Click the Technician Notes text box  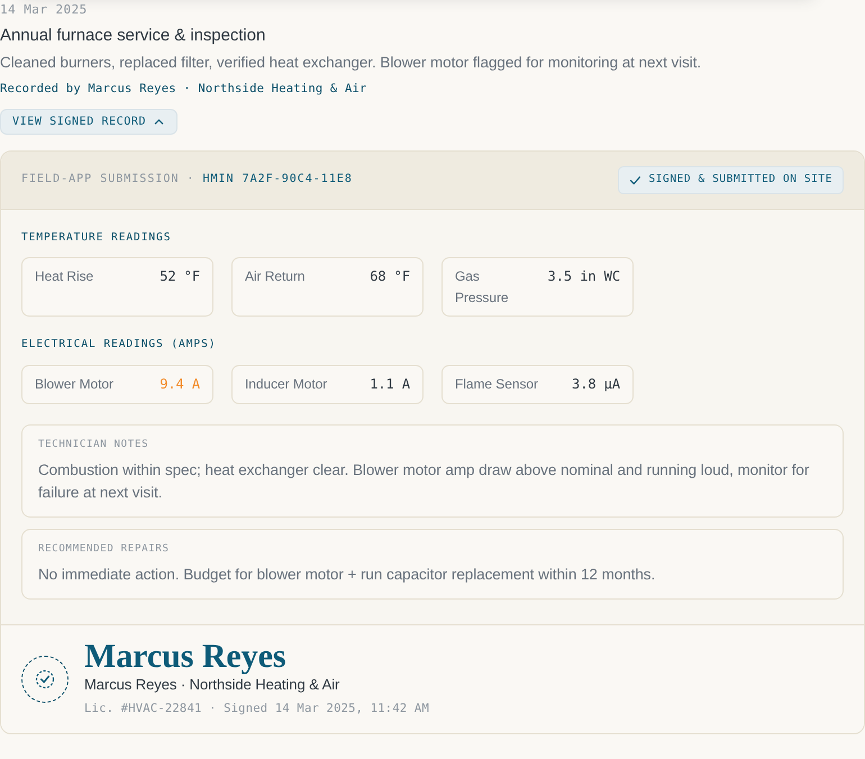tap(432, 471)
